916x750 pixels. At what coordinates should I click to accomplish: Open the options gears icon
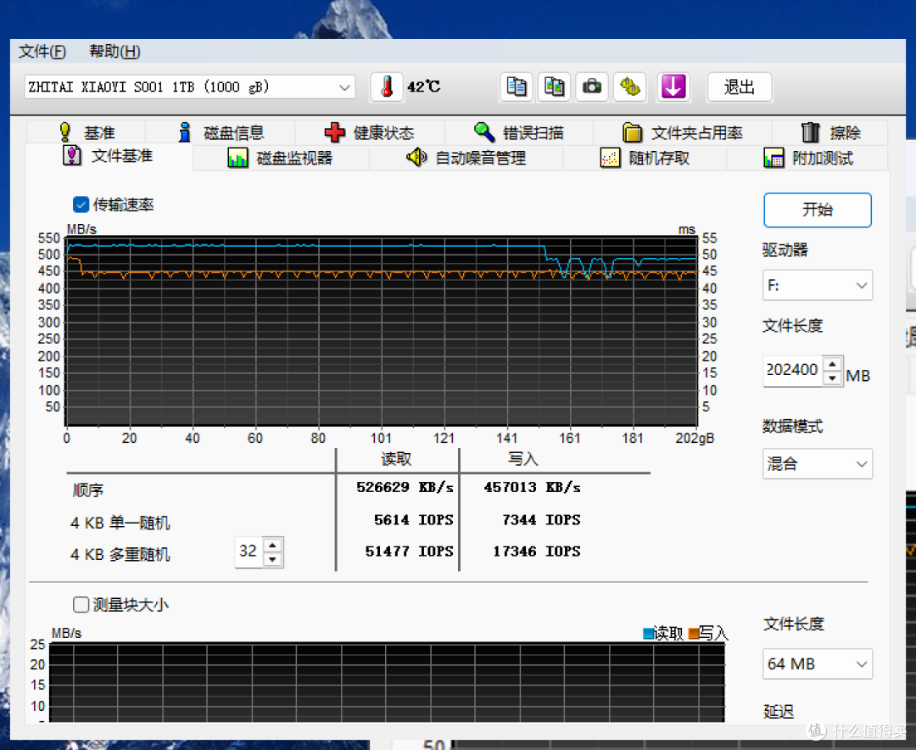click(629, 87)
